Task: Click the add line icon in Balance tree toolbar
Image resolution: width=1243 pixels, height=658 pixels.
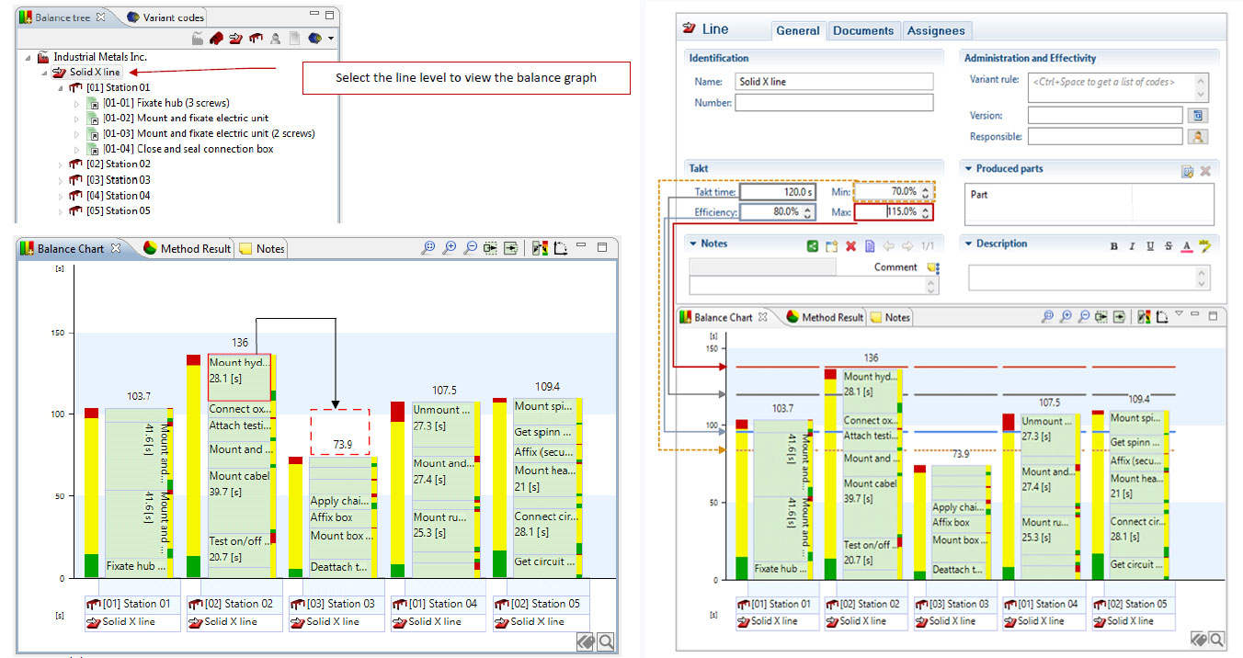Action: (x=236, y=39)
